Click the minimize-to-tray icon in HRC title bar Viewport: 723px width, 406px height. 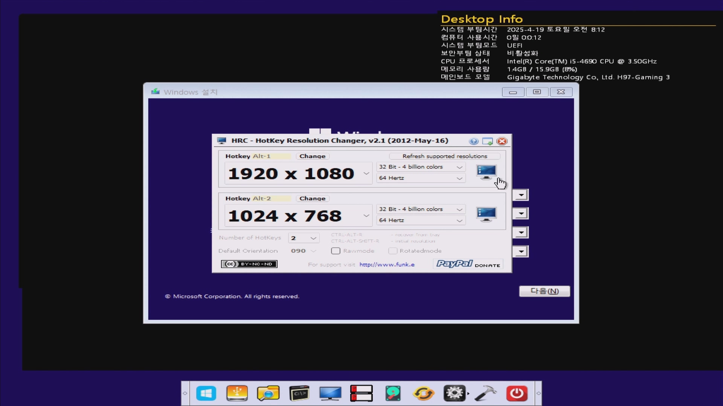[487, 141]
